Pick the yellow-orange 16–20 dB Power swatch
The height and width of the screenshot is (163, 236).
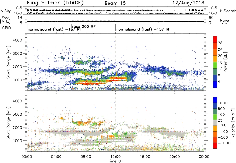pyautogui.click(x=215, y=59)
